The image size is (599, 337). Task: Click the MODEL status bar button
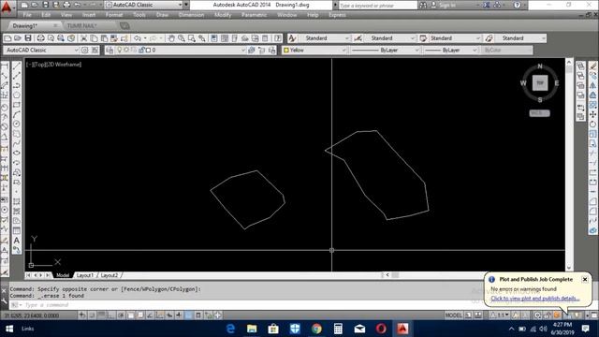point(453,315)
